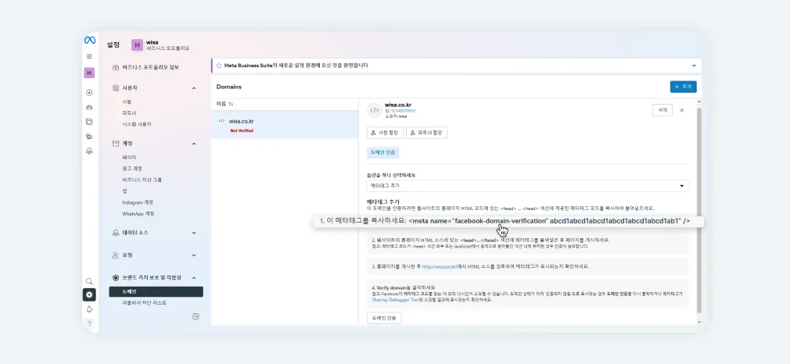Open the 메타태그 추가 option dropdown
The image size is (790, 364).
click(x=527, y=186)
